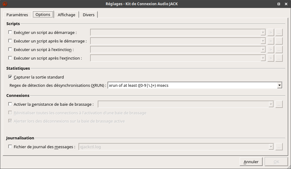Screen dimensions: 291x169
Task: Browse '...' for baie de brassage file
Action: coord(279,105)
